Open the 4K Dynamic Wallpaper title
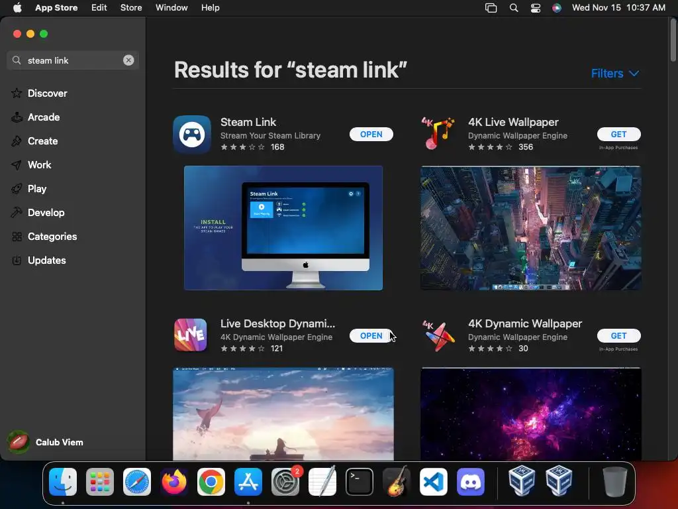This screenshot has height=509, width=678. 525,323
